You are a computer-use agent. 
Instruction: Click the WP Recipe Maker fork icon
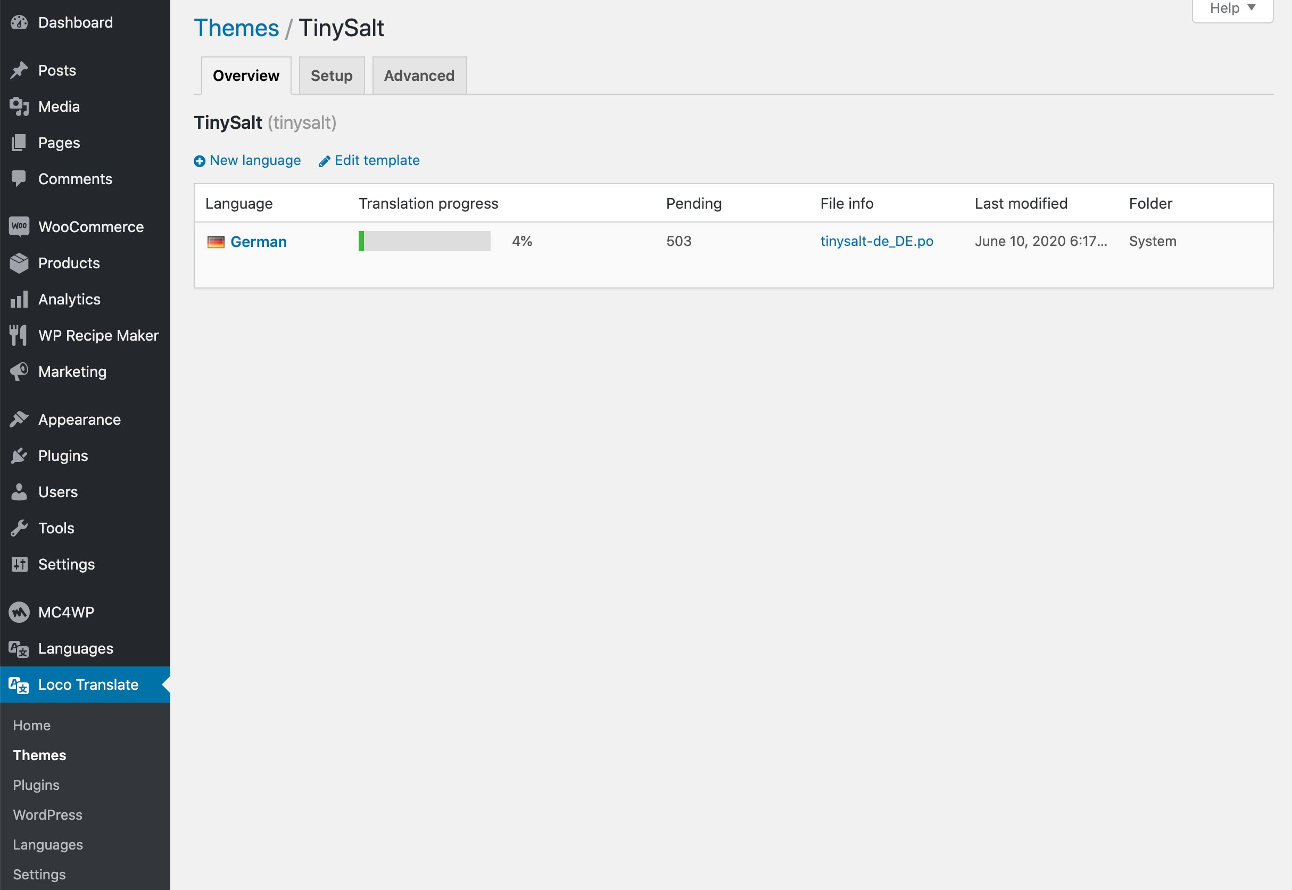click(18, 335)
